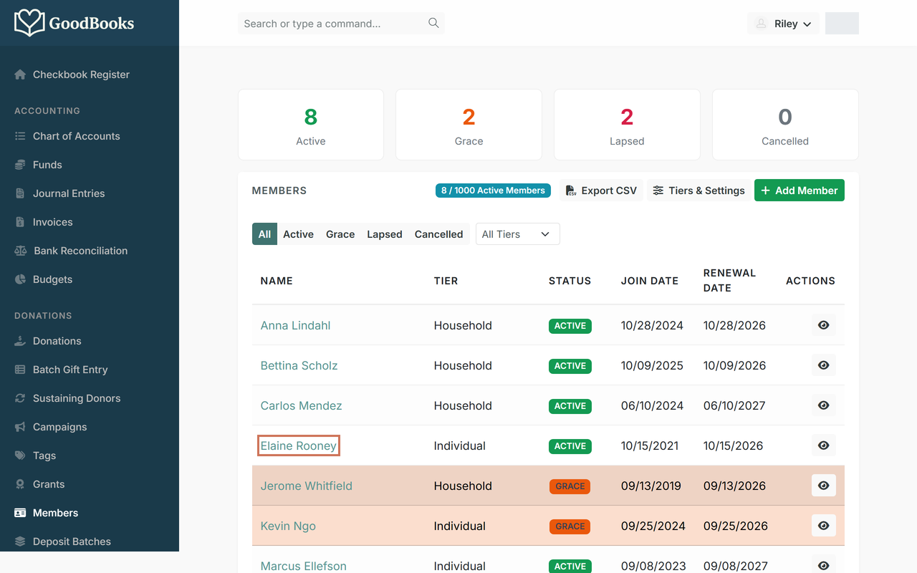This screenshot has width=917, height=573.
Task: Filter members by the Cancelled tab
Action: tap(438, 234)
